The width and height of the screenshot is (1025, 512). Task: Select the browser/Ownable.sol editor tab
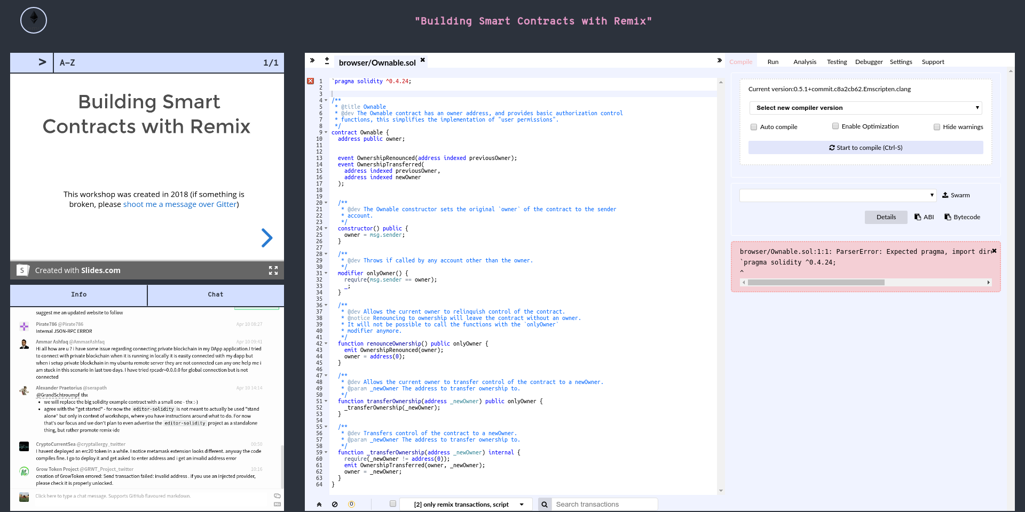(x=377, y=62)
